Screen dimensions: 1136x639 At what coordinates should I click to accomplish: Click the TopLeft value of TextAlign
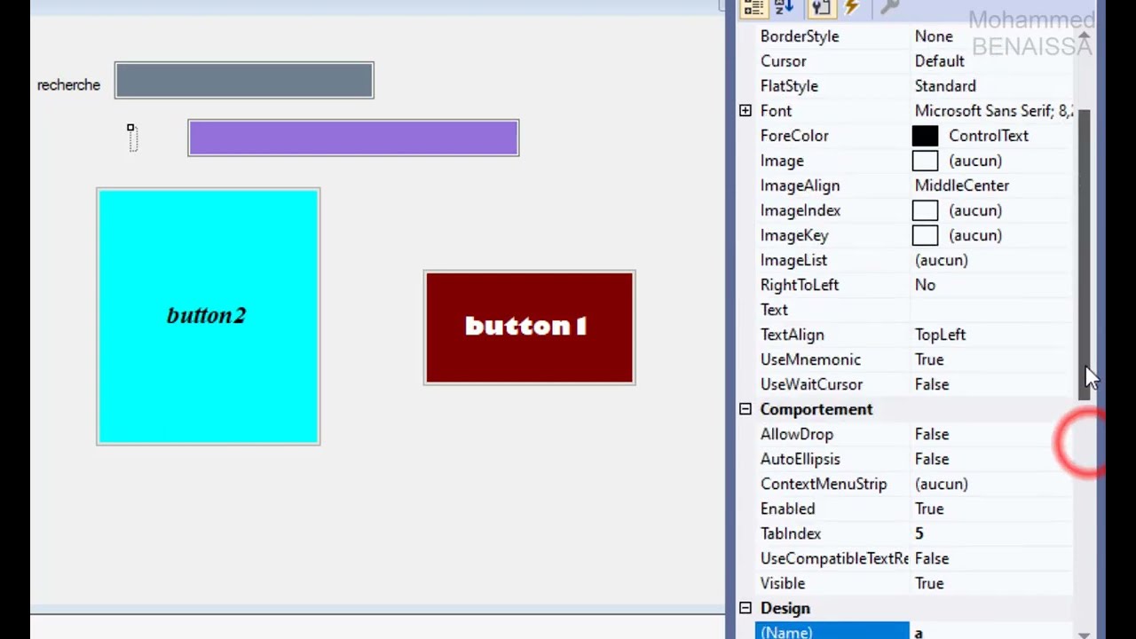[x=940, y=335]
